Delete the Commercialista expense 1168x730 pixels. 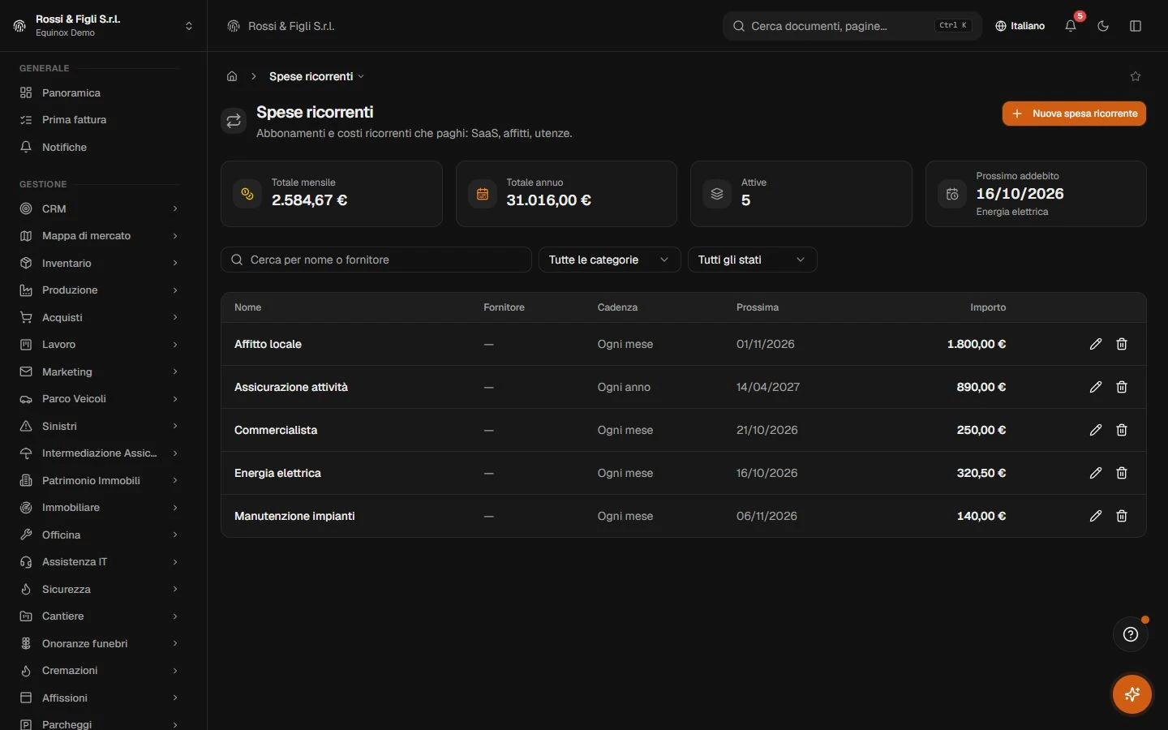click(1122, 430)
